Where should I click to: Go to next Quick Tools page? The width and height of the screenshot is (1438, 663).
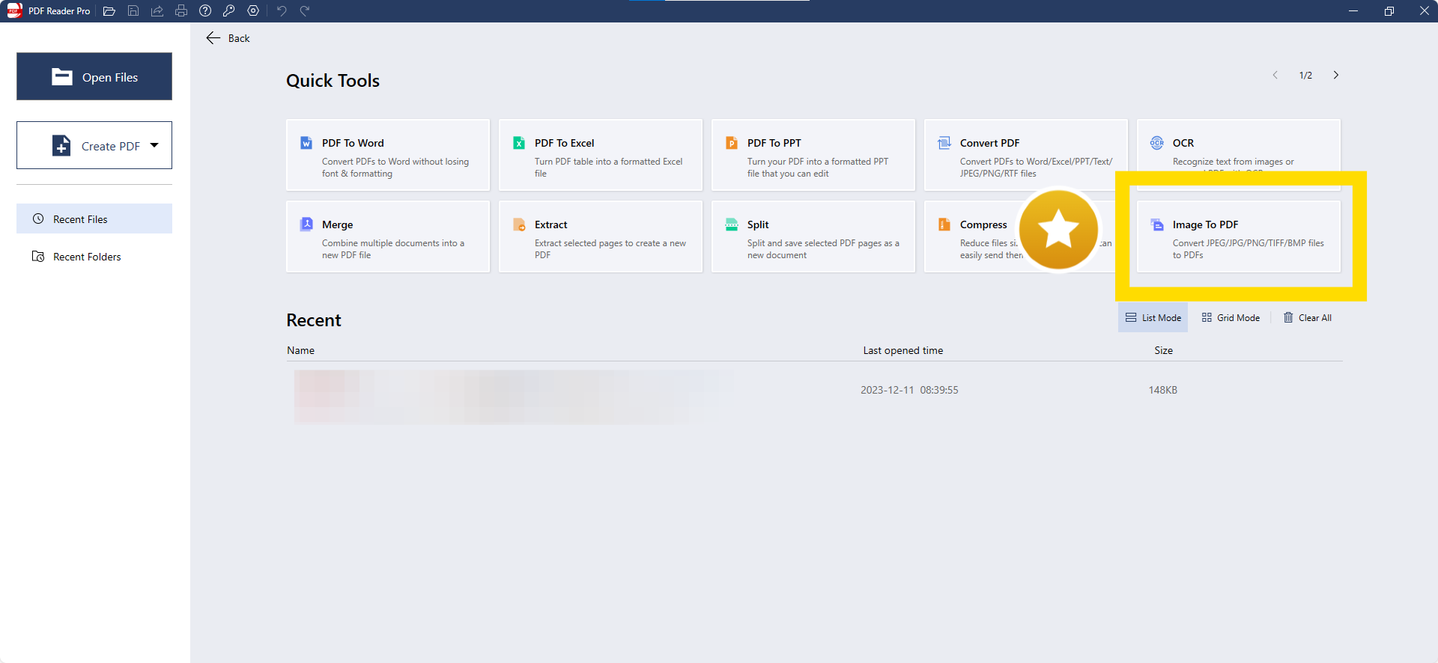click(x=1335, y=76)
